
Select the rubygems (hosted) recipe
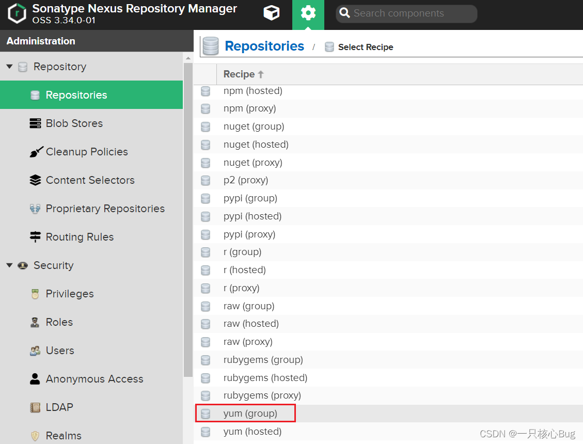(x=388, y=378)
